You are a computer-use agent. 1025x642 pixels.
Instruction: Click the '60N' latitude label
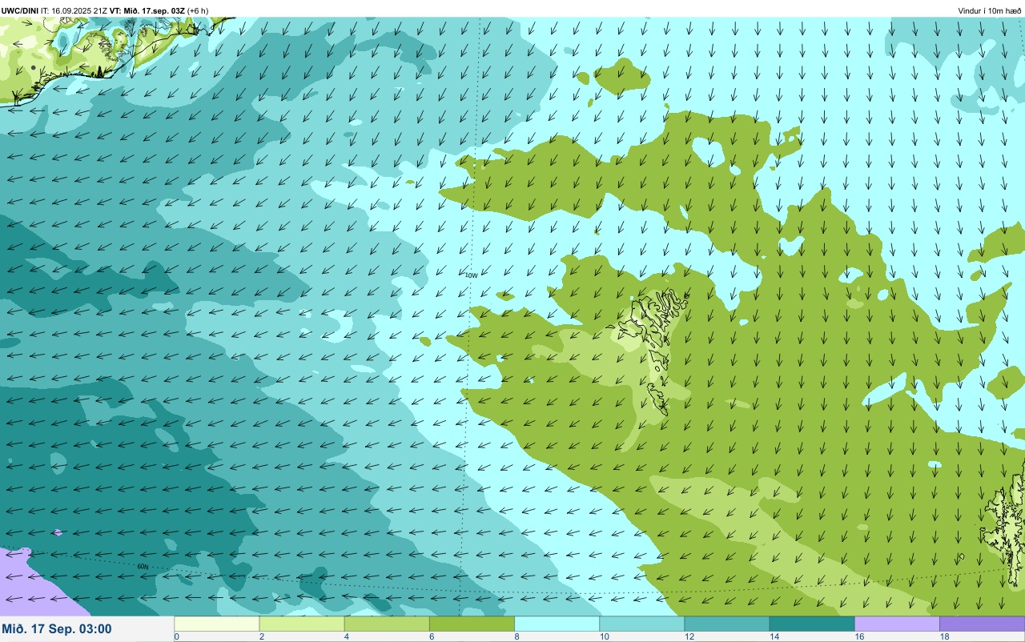pyautogui.click(x=143, y=567)
